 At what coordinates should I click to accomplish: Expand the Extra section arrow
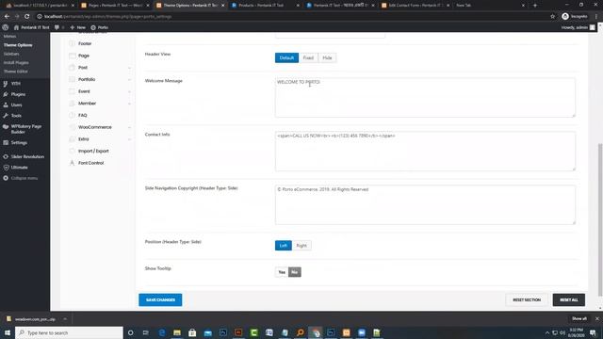click(129, 139)
